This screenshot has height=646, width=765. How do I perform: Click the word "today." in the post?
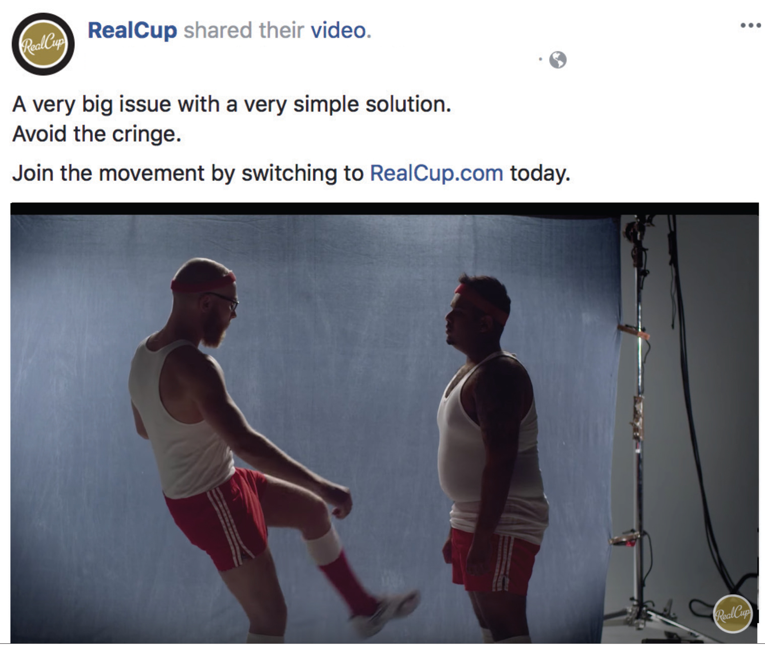click(540, 173)
